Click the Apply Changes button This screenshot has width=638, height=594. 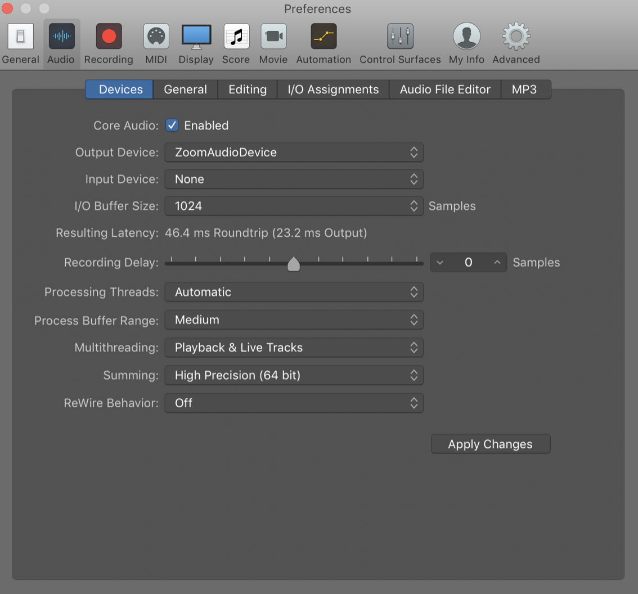point(491,444)
